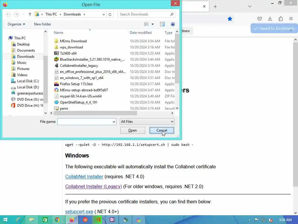The width and height of the screenshot is (298, 224).
Task: Switch to Firefox in the taskbar
Action: tap(72, 220)
